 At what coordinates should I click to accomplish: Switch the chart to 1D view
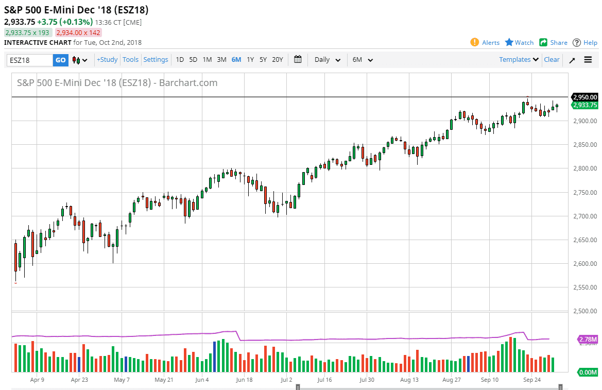click(x=180, y=60)
